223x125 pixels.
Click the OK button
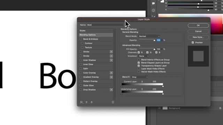point(198,25)
